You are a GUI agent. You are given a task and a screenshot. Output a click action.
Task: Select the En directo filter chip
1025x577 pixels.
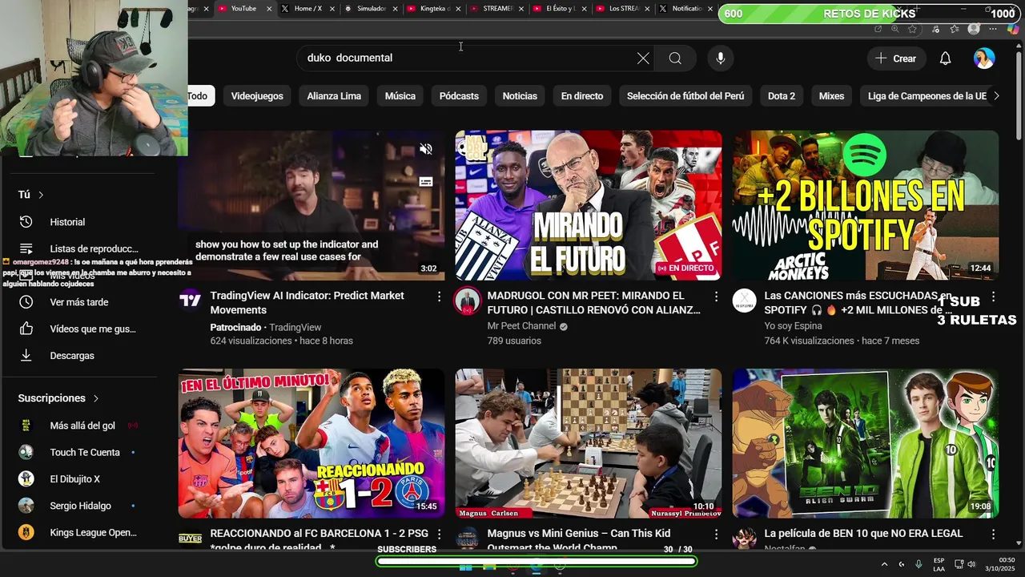point(582,96)
